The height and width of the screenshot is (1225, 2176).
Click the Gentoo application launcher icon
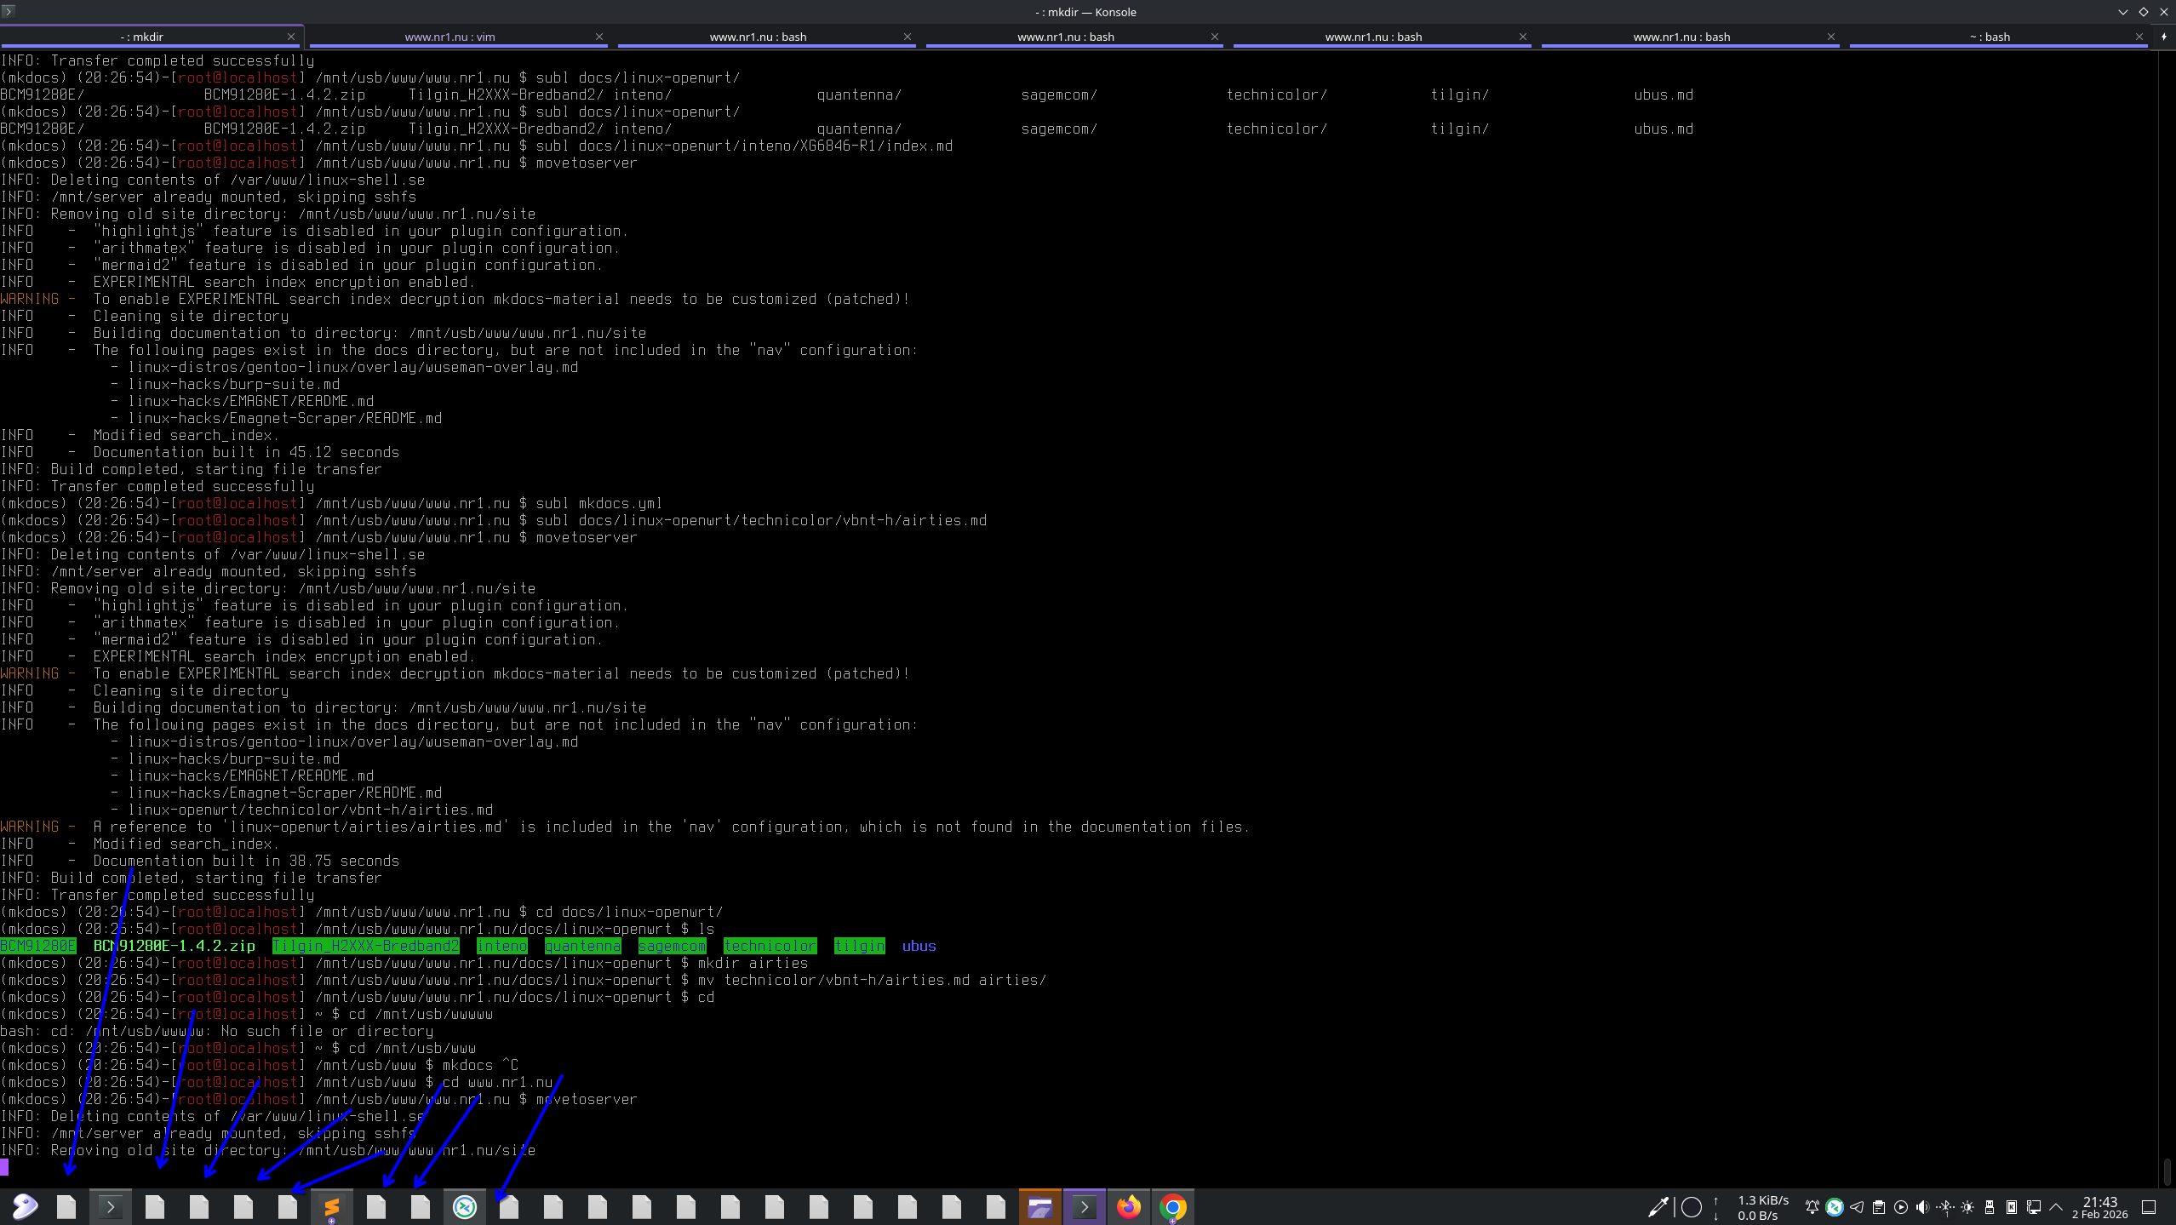click(x=25, y=1206)
